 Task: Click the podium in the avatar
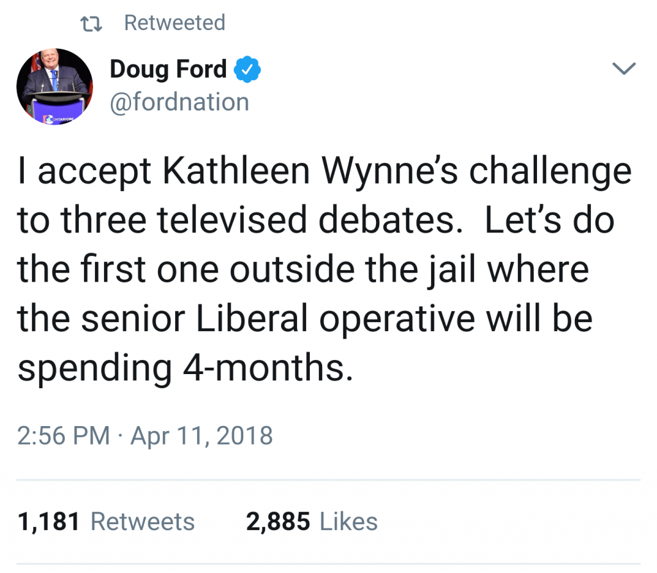coord(57,107)
